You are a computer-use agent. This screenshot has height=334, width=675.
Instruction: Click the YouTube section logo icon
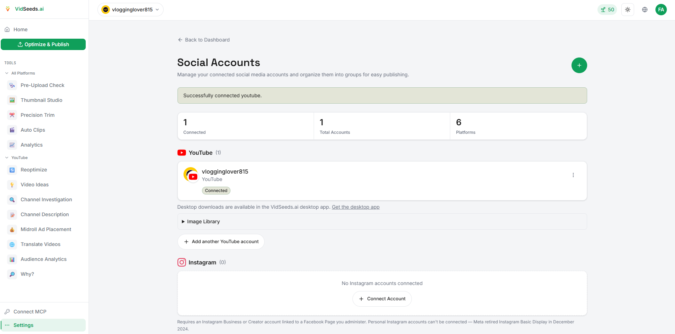coord(182,153)
